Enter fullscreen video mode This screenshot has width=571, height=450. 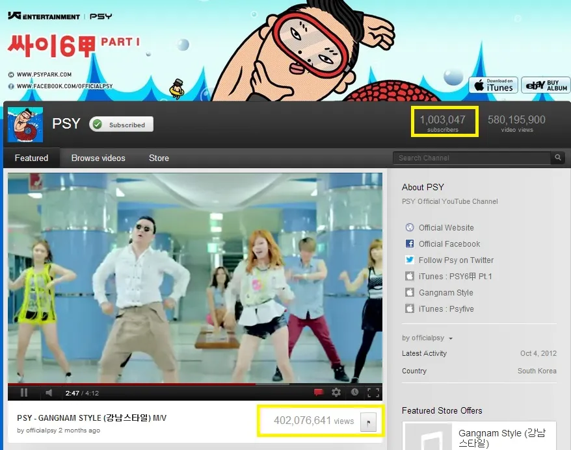(x=373, y=392)
